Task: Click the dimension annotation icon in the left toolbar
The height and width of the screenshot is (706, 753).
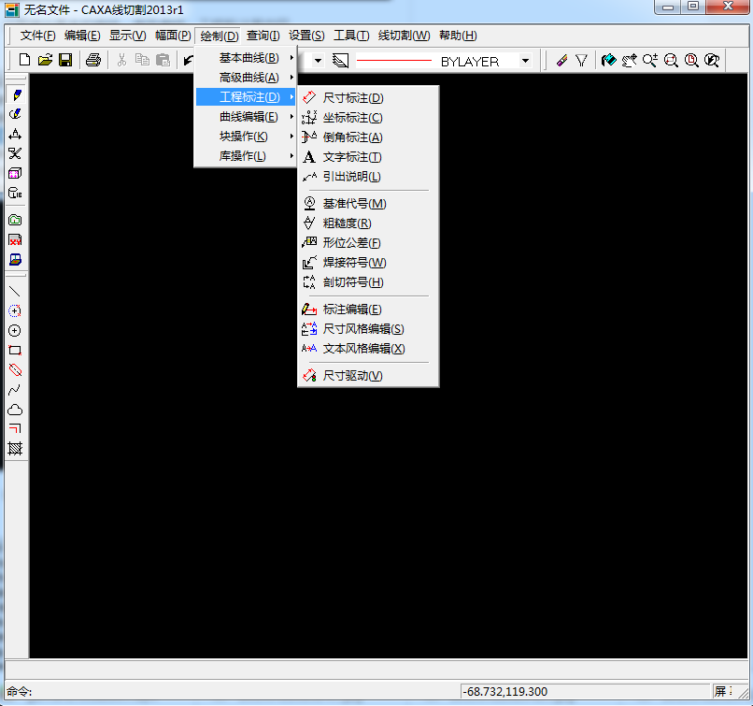Action: coord(15,134)
